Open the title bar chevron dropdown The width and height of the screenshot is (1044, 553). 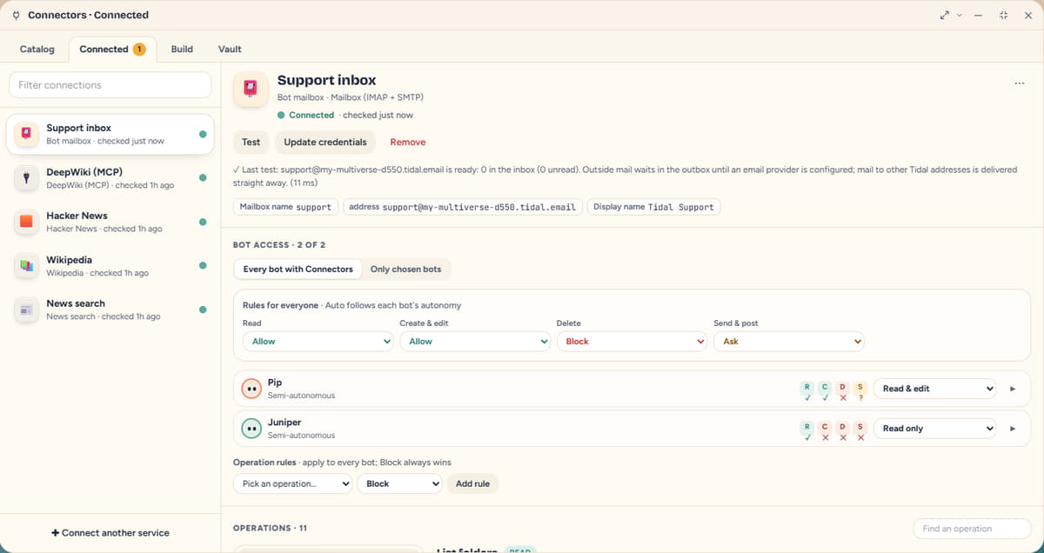pyautogui.click(x=960, y=15)
